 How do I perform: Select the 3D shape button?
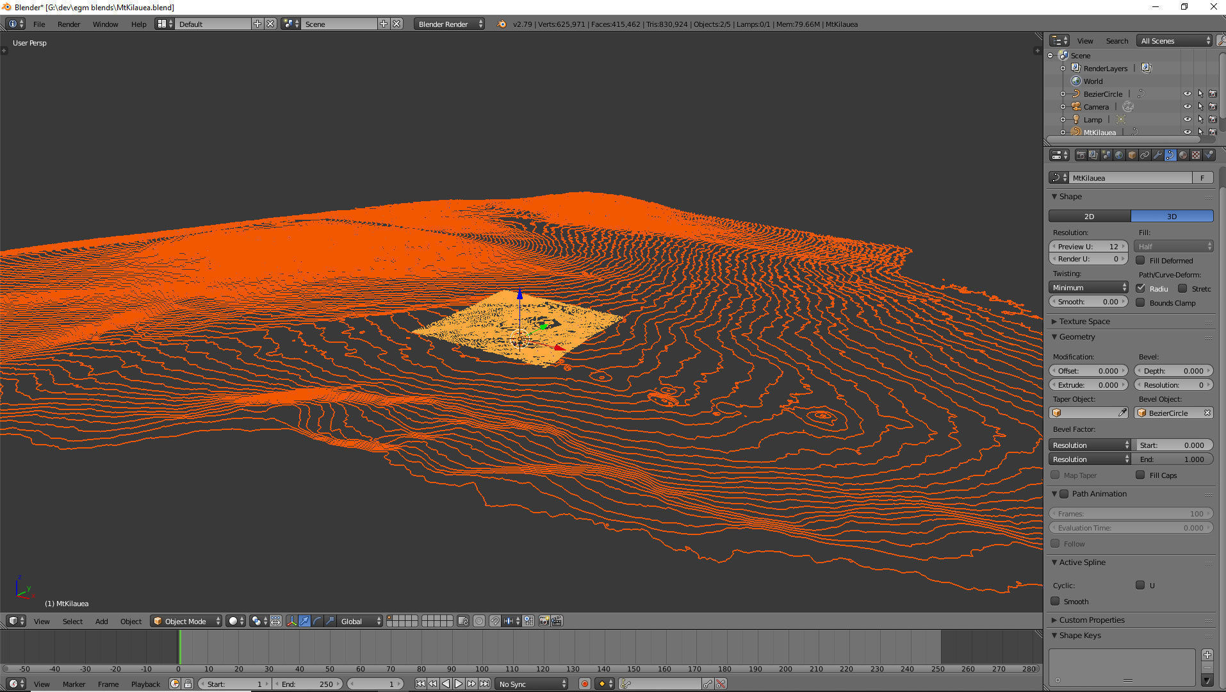pyautogui.click(x=1172, y=216)
